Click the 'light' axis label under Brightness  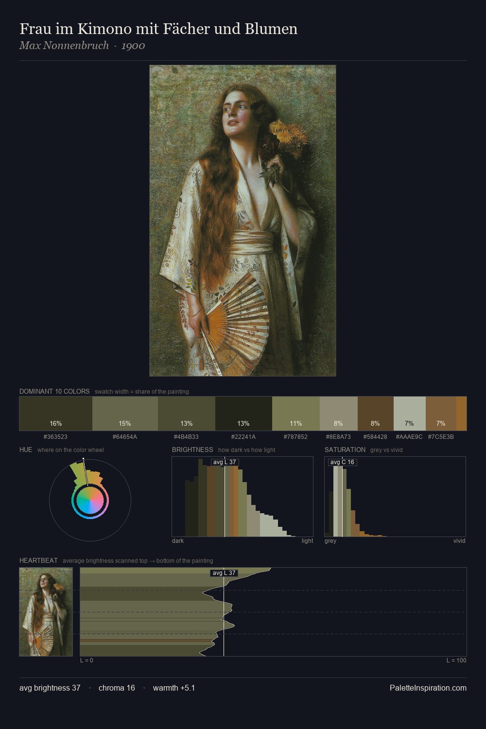tap(308, 541)
